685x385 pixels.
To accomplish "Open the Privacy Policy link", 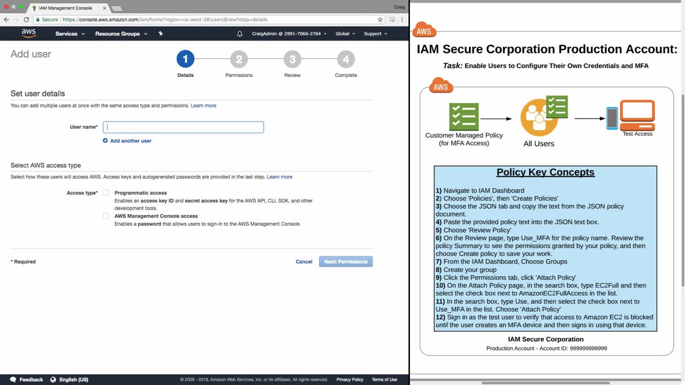I will [350, 380].
